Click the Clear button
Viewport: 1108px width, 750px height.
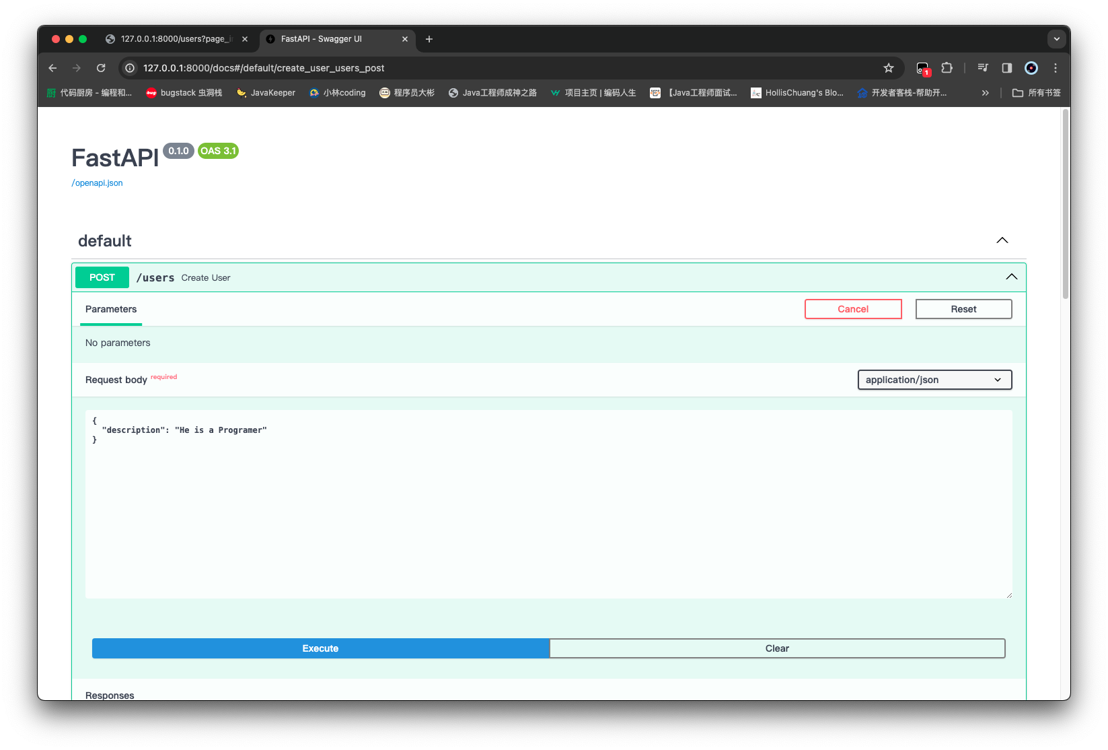pyautogui.click(x=777, y=648)
